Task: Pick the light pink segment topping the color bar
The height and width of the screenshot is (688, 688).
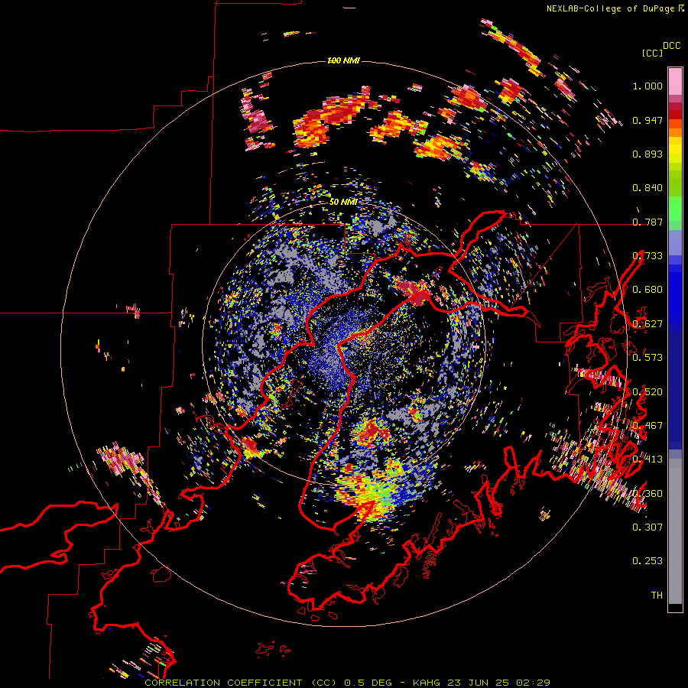Action: pos(675,81)
